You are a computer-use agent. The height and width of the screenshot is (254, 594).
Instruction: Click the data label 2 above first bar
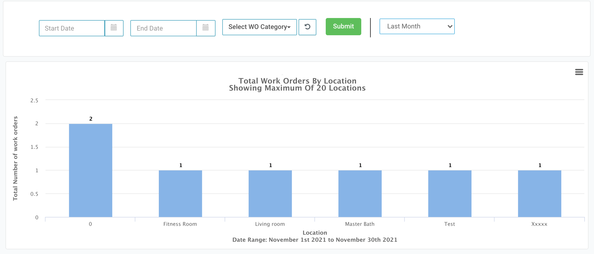coord(91,119)
